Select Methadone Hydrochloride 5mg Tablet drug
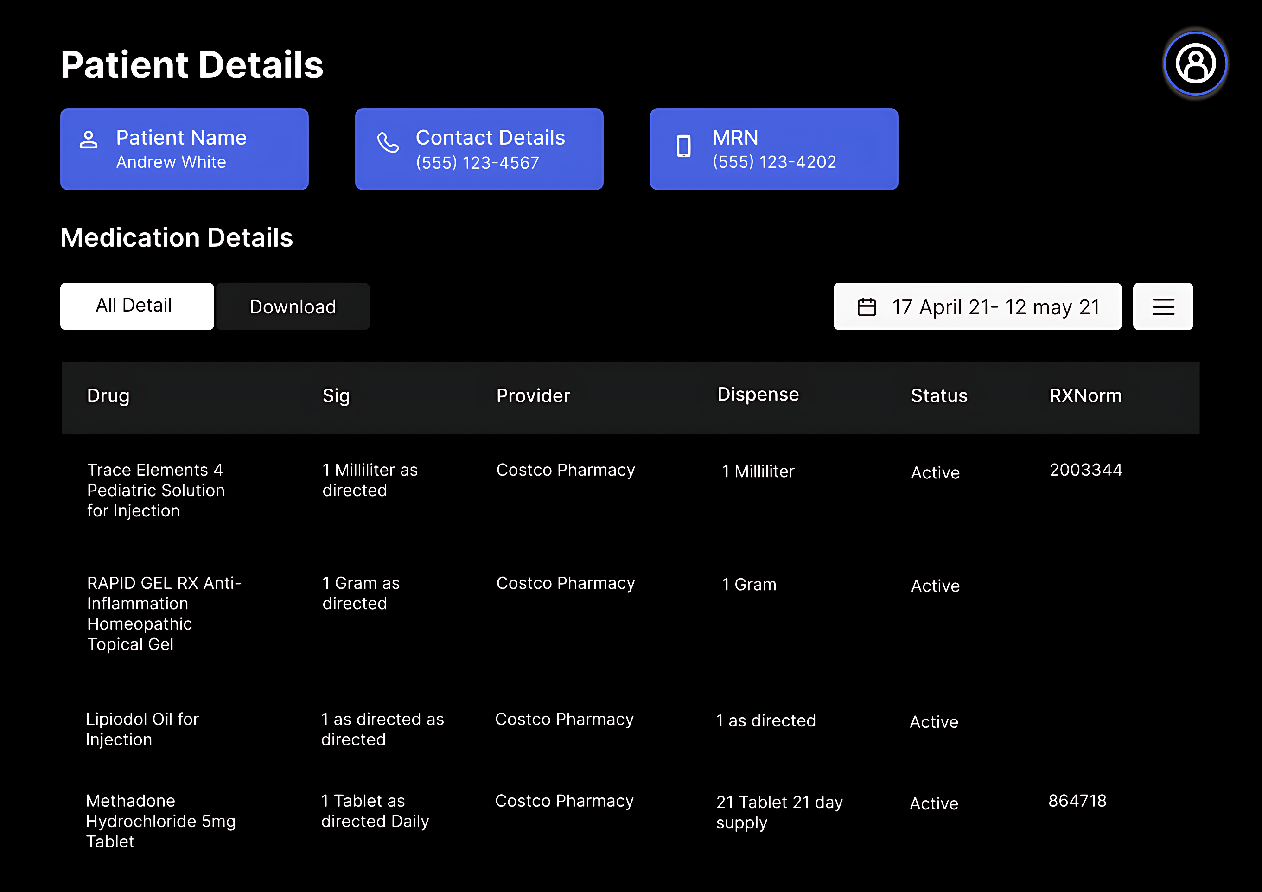This screenshot has height=892, width=1262. (160, 821)
